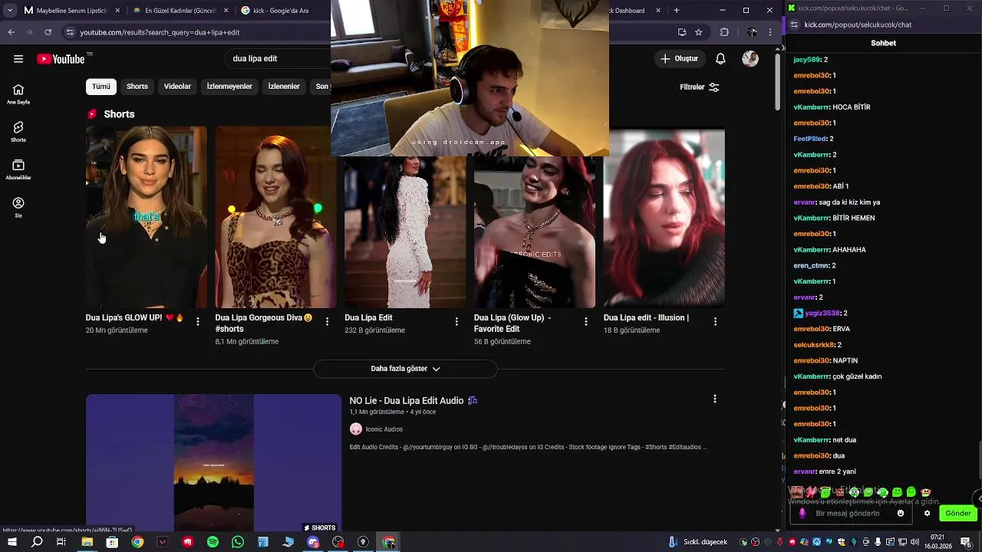
Task: Reload the YouTube page
Action: [x=48, y=32]
